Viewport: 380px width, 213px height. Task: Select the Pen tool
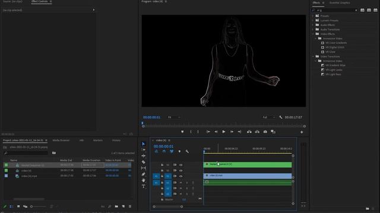coord(144,174)
